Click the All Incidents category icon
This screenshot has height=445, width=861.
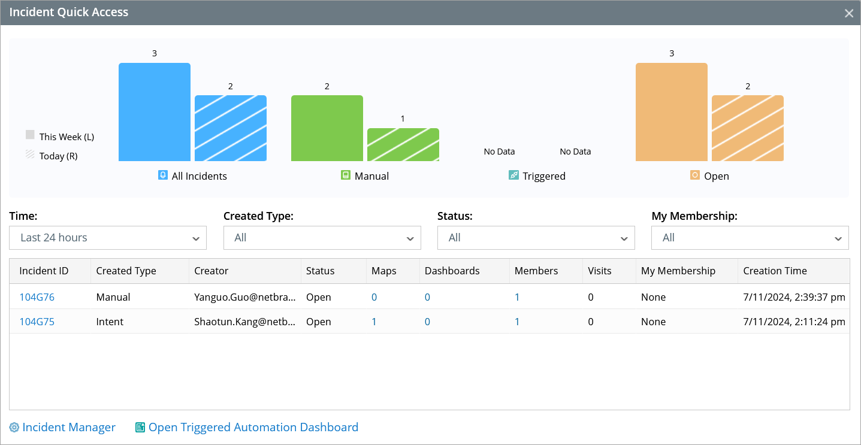(162, 175)
